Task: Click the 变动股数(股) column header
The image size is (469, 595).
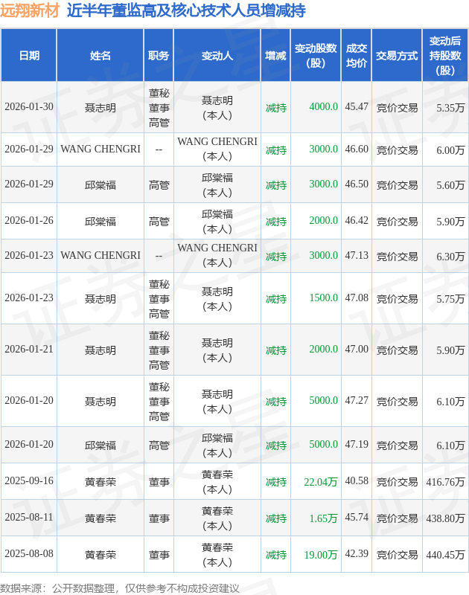Action: tap(316, 55)
